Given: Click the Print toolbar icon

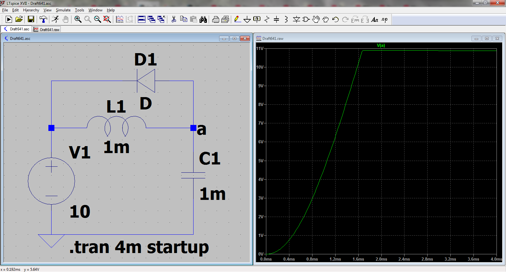Looking at the screenshot, I should (x=225, y=19).
